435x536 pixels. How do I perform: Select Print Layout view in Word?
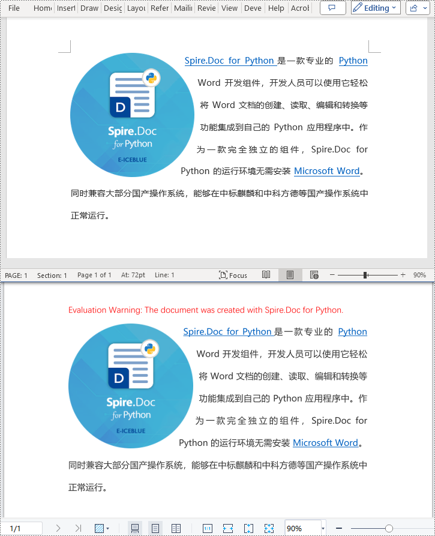tap(290, 275)
